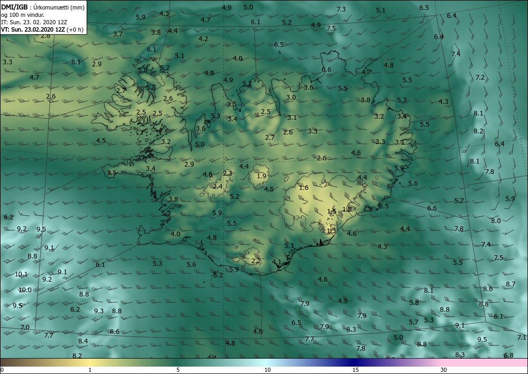
Task: Click the 8.7 value on the map
Action: click(x=511, y=284)
